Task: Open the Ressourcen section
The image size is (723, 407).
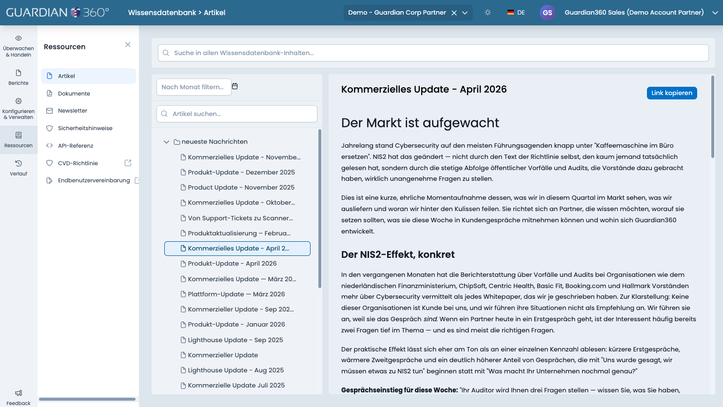Action: (19, 140)
